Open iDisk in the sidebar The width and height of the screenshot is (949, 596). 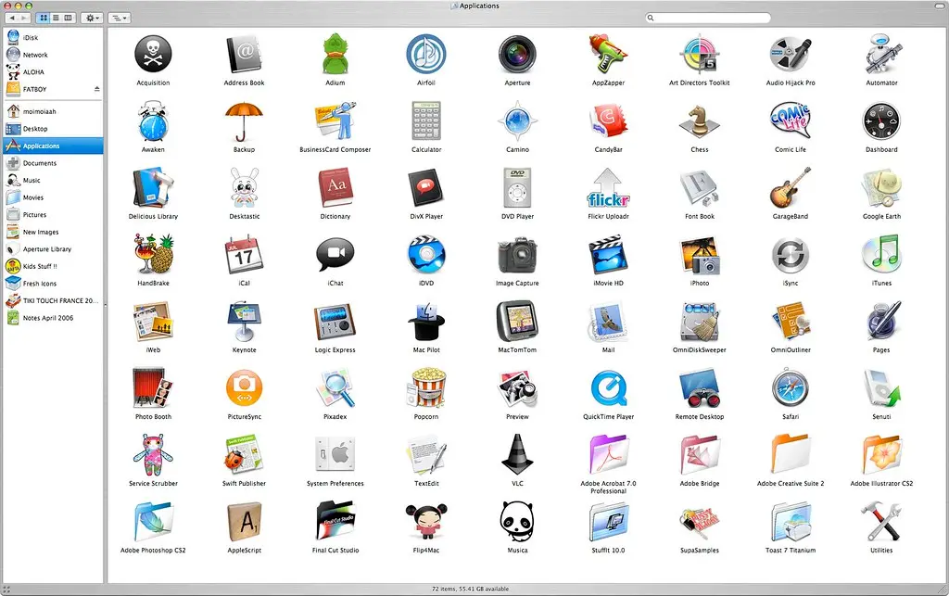coord(53,37)
